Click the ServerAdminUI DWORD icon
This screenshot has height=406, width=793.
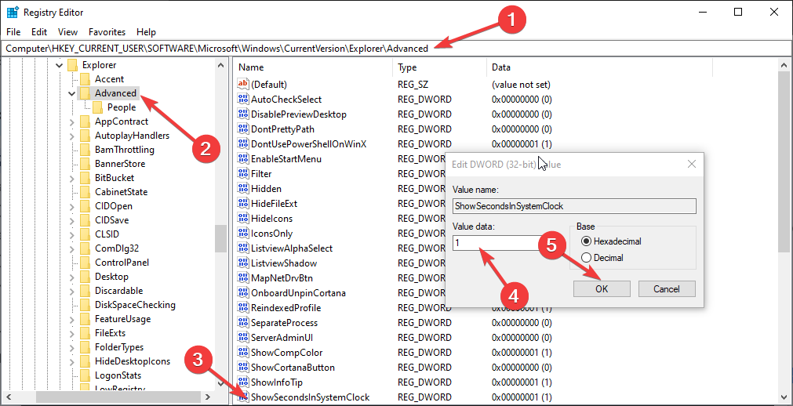[243, 338]
